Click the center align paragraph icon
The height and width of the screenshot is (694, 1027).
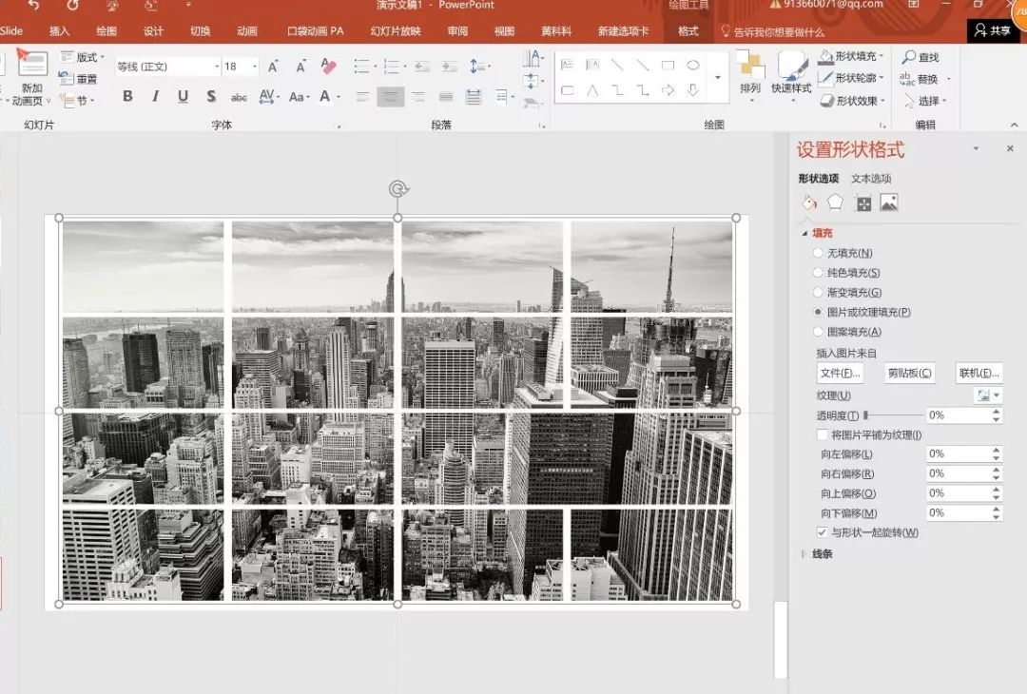coord(390,97)
